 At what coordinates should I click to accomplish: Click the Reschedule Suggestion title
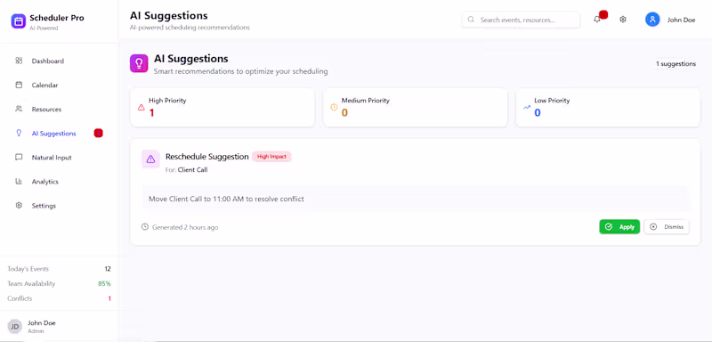207,157
